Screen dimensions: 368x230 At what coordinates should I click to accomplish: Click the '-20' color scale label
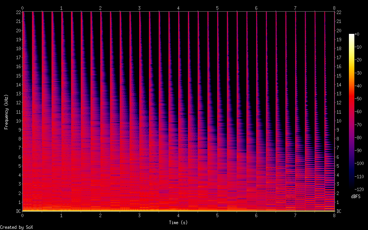coord(358,60)
